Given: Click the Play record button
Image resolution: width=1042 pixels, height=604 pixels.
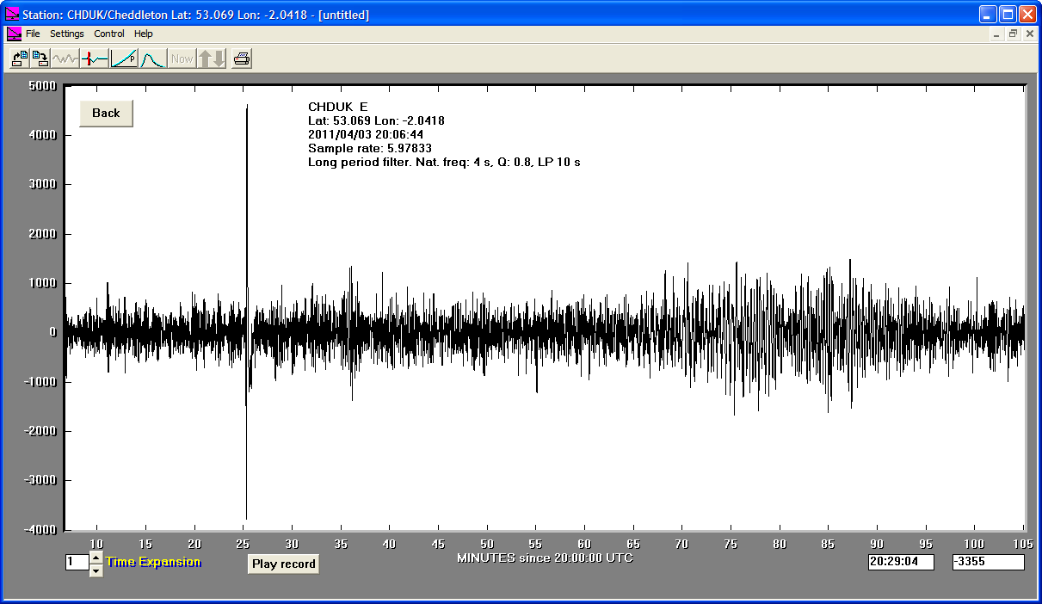Looking at the screenshot, I should tap(283, 564).
